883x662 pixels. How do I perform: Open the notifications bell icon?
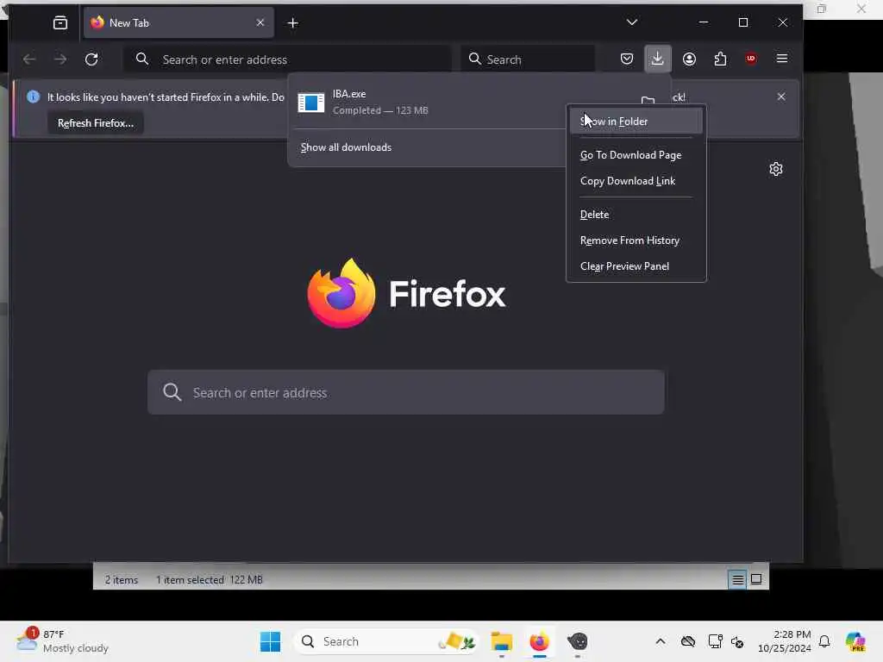point(824,641)
